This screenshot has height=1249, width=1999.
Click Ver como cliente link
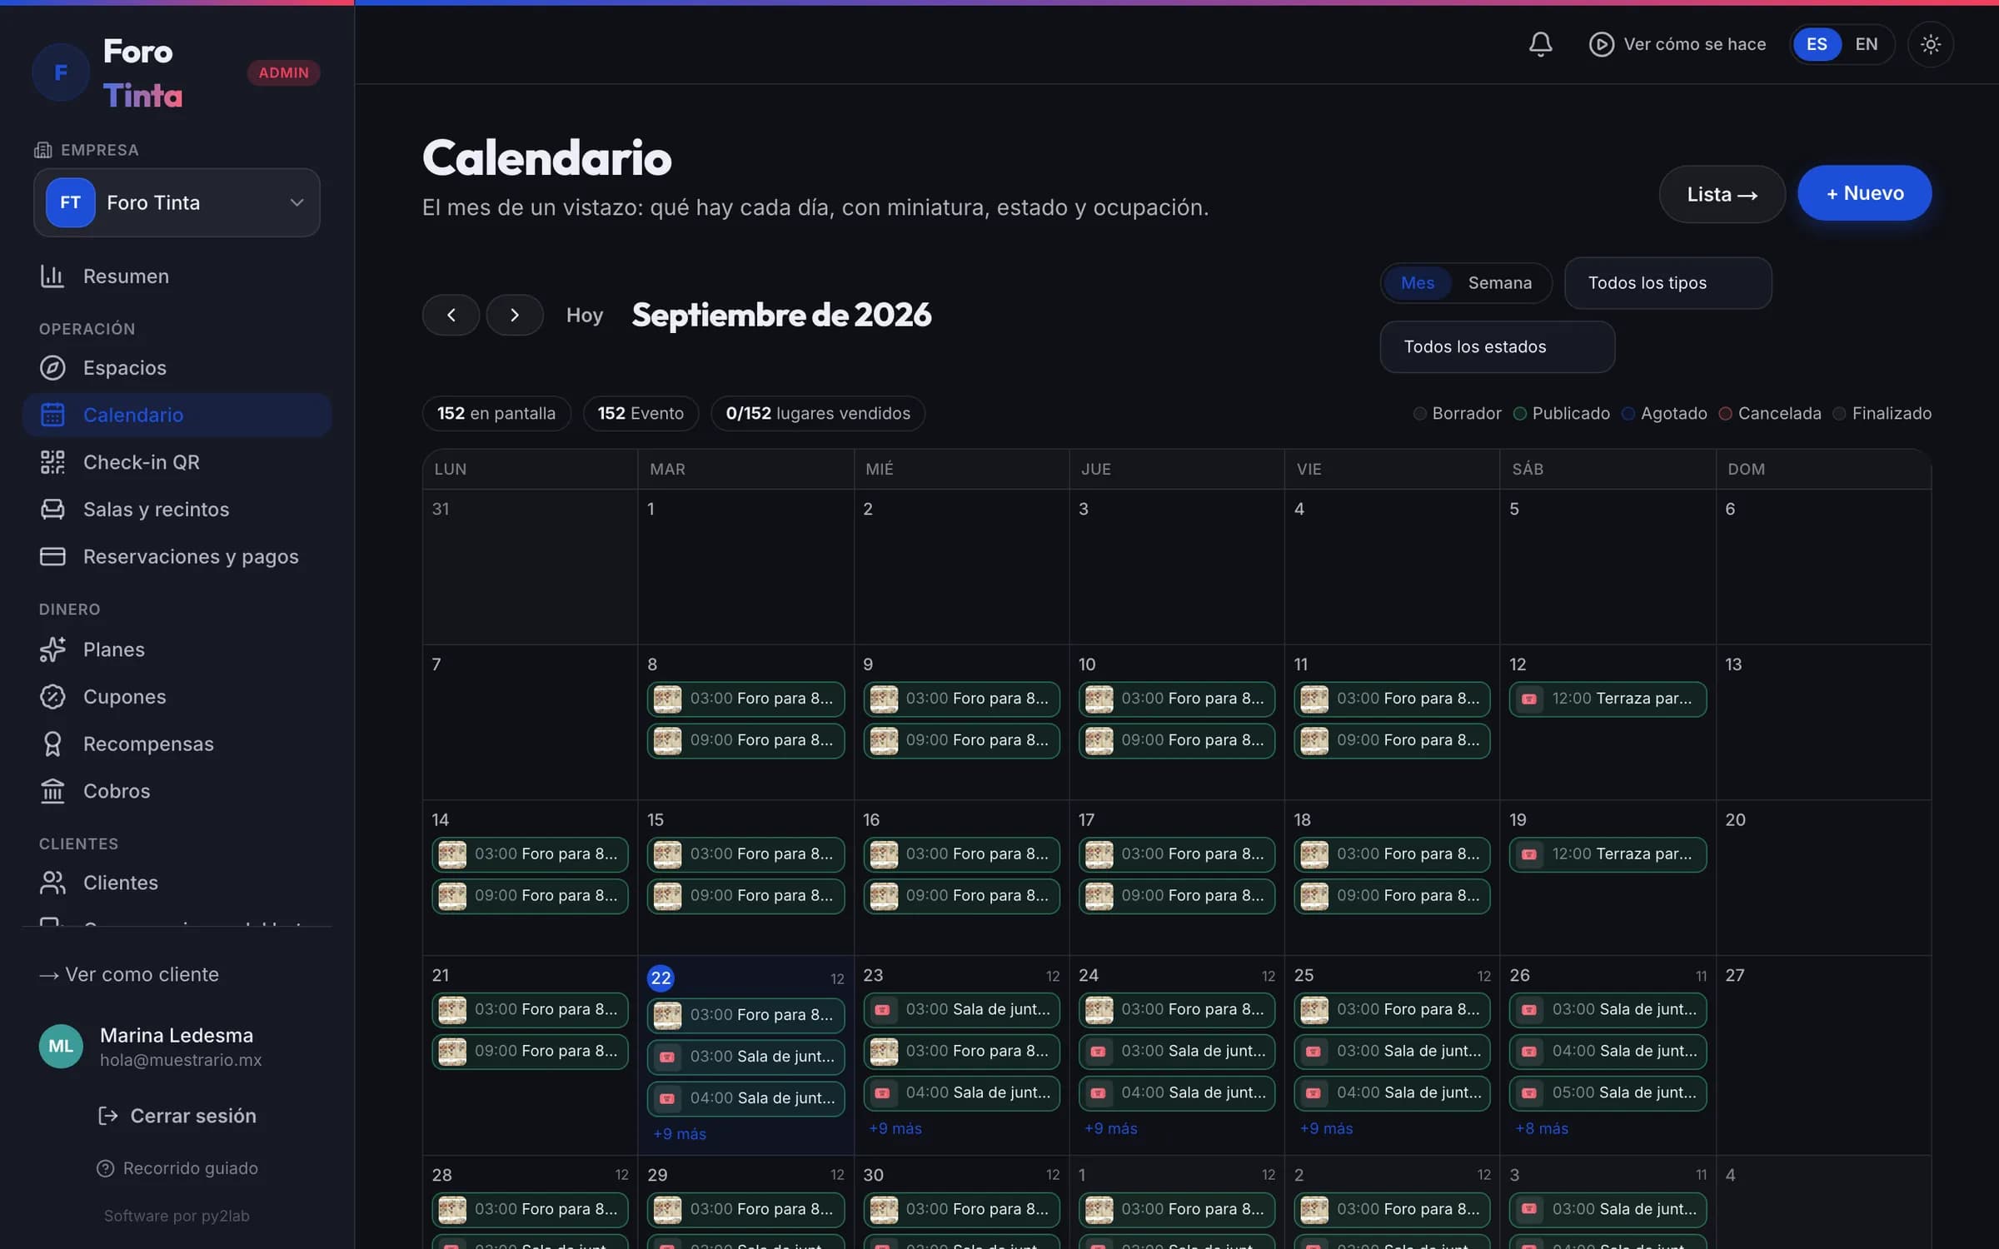point(129,974)
